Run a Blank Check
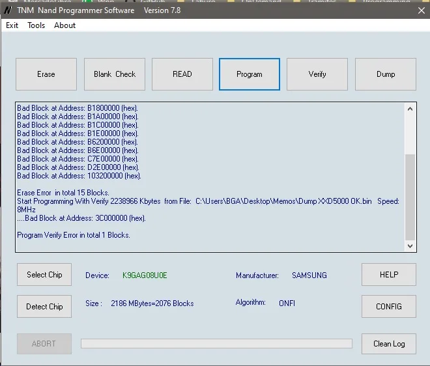Screen dimensions: 430x366 [115, 74]
